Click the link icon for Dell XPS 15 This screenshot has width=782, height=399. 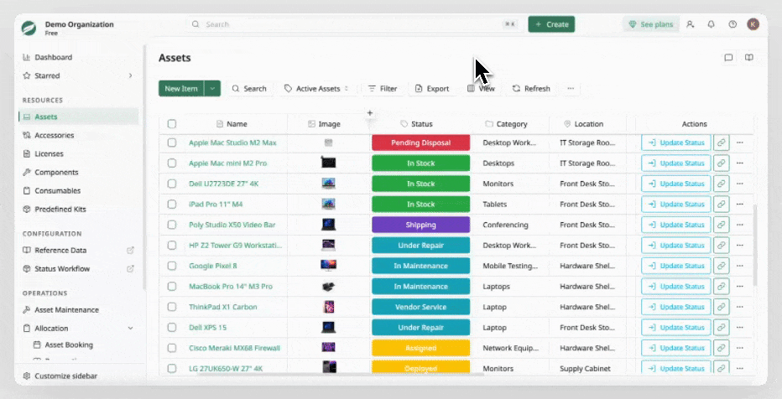721,328
